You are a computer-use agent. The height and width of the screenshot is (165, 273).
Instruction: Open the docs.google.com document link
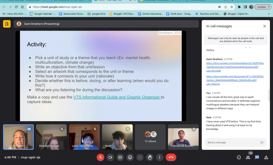(235, 80)
